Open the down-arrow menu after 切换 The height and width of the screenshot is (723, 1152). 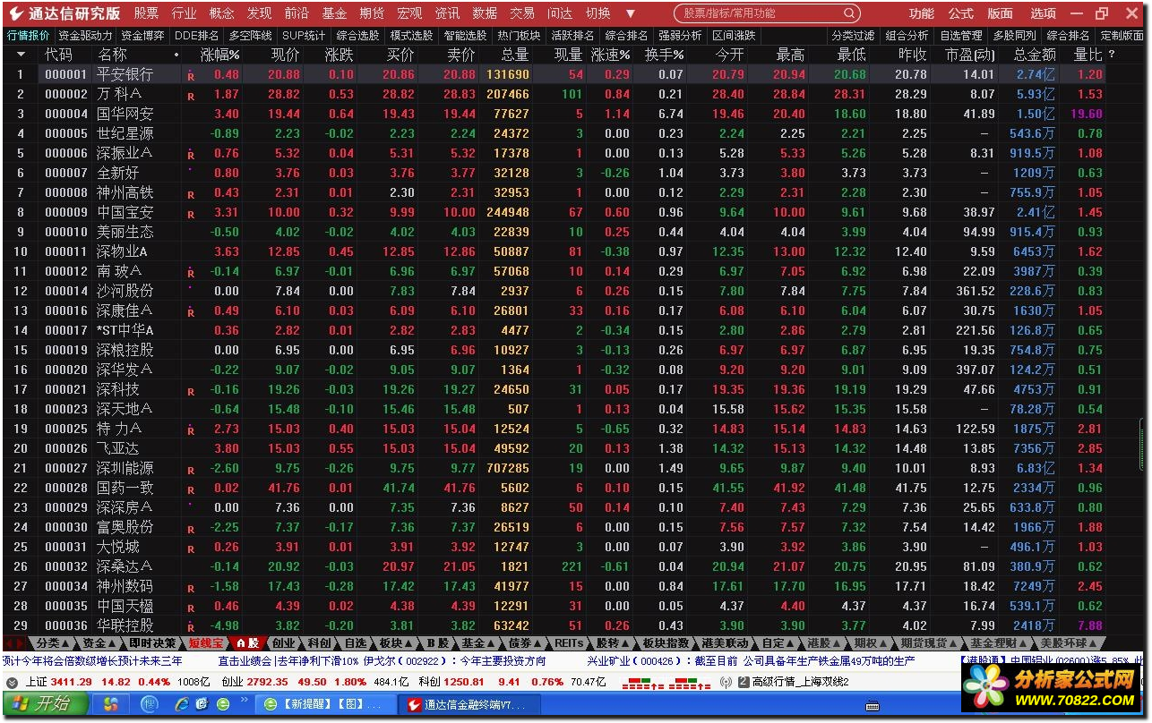click(631, 13)
